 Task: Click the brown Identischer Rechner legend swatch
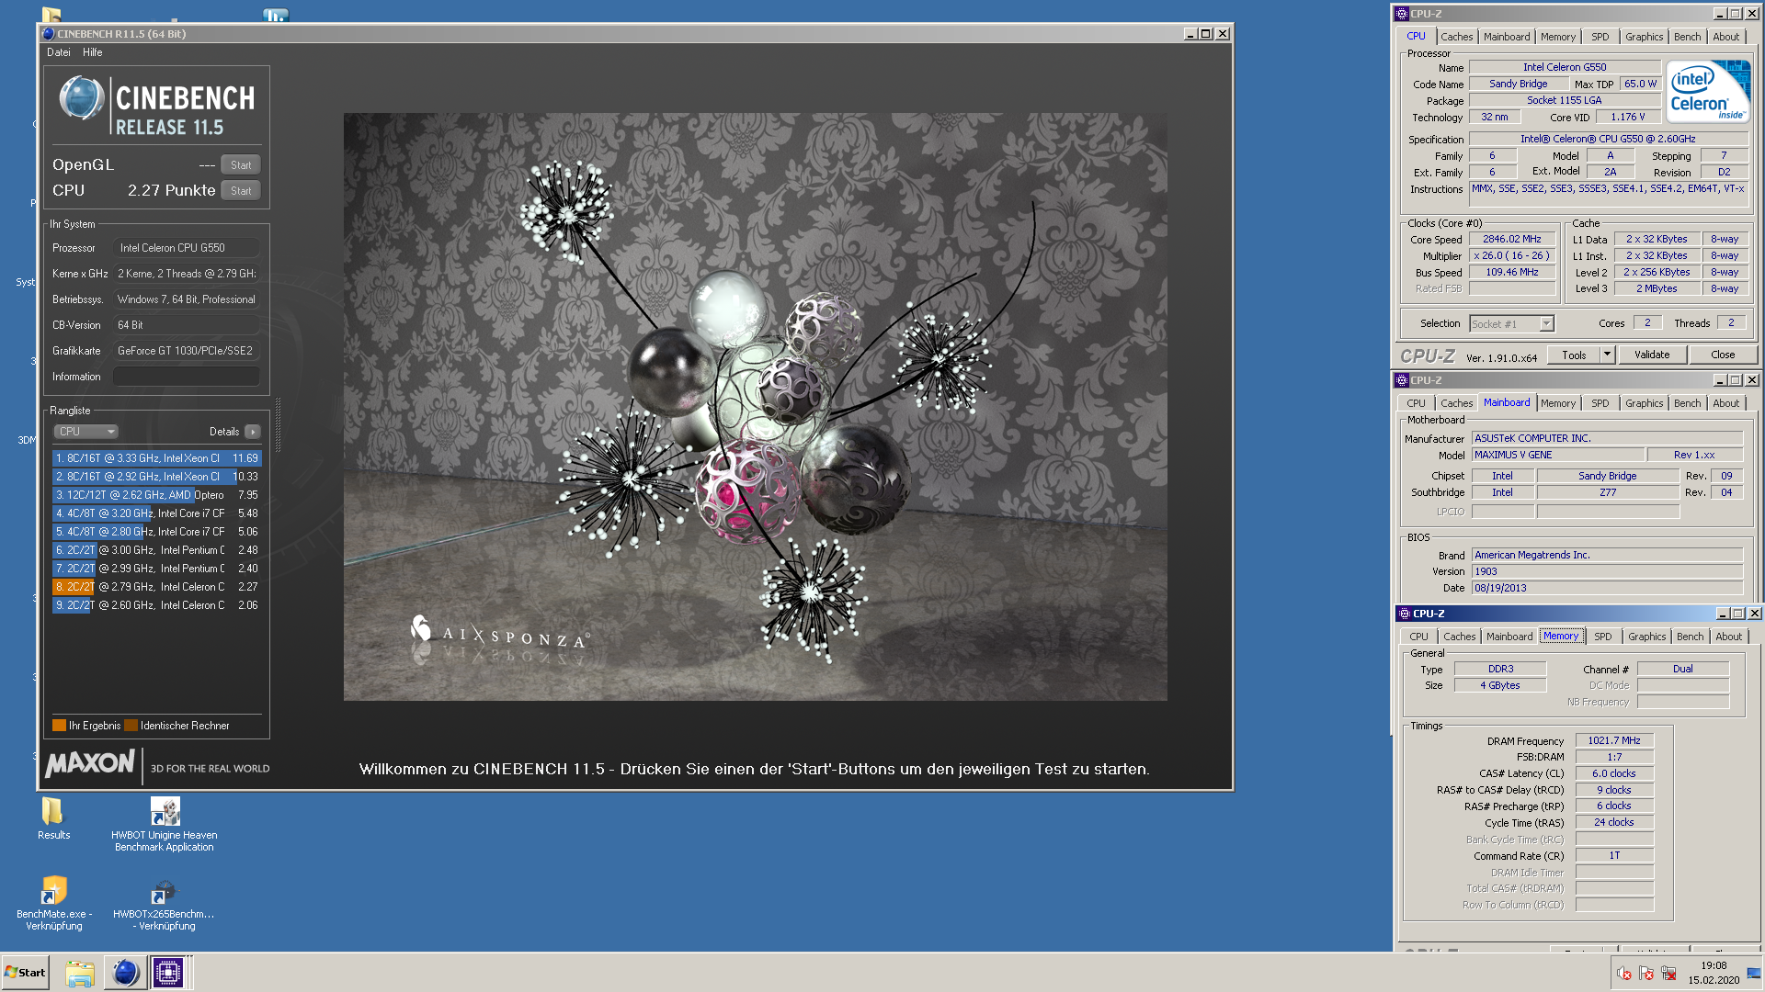coord(131,726)
